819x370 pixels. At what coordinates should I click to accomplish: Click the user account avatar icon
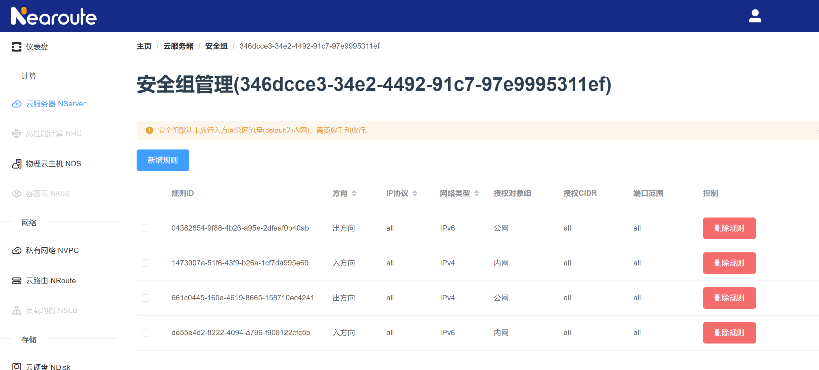755,16
